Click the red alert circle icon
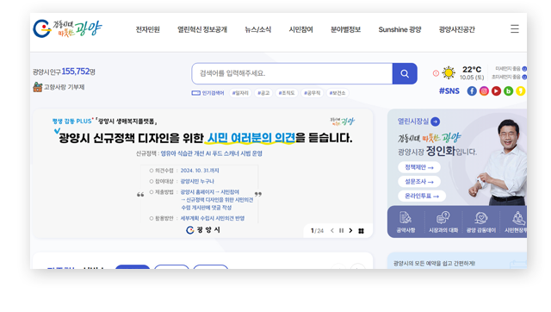Screen dimensions: 551x312 pyautogui.click(x=436, y=73)
